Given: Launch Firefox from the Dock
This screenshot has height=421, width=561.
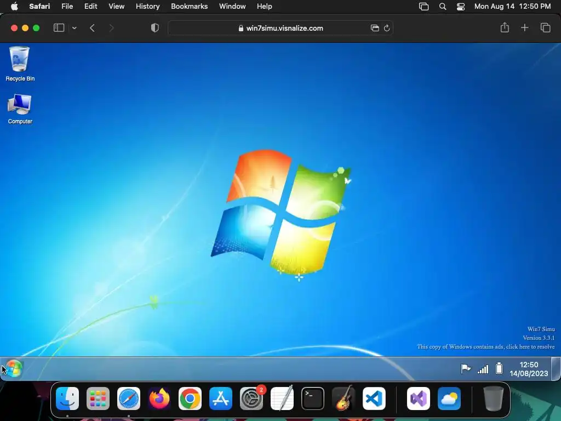Looking at the screenshot, I should click(x=159, y=398).
